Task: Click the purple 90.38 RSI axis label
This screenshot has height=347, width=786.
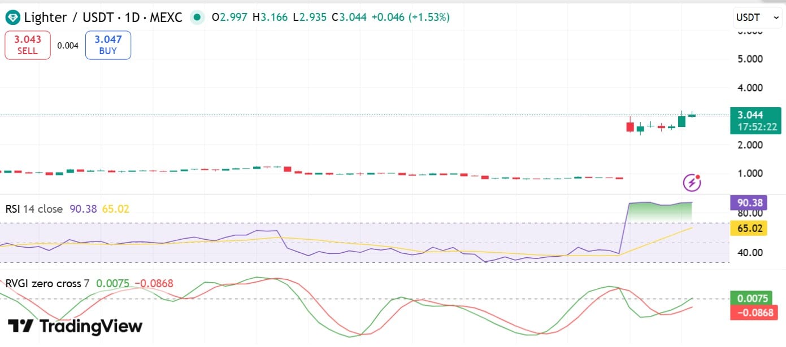Action: [748, 202]
